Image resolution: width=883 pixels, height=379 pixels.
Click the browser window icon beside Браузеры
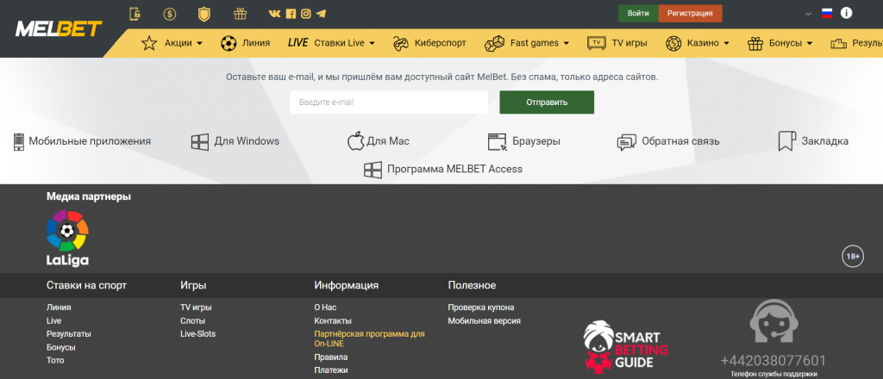coord(498,142)
